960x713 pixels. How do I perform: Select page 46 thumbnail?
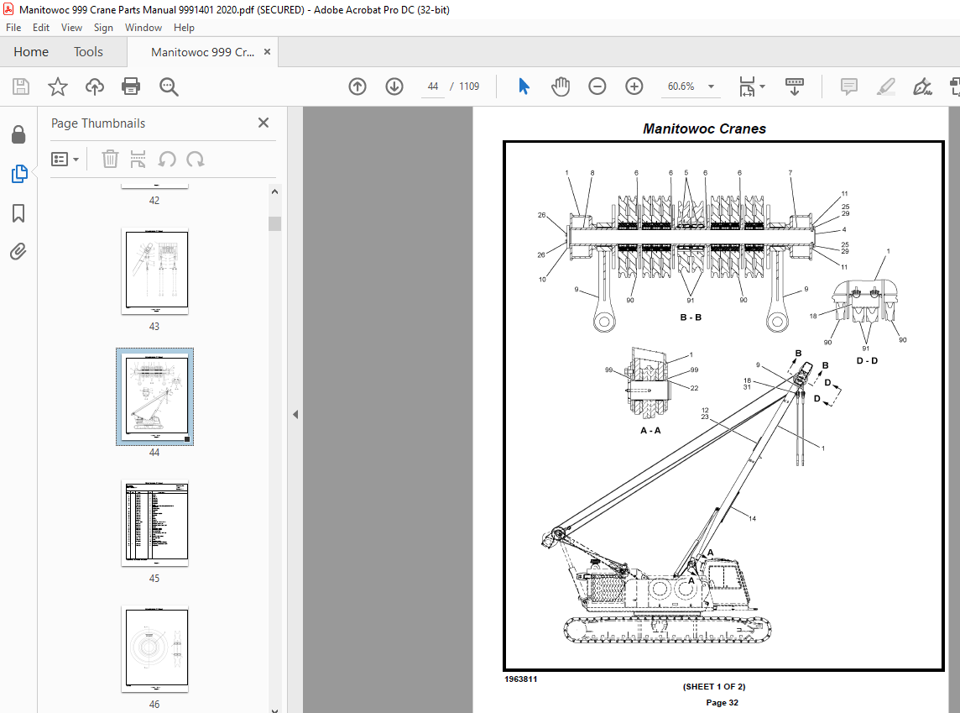point(155,648)
